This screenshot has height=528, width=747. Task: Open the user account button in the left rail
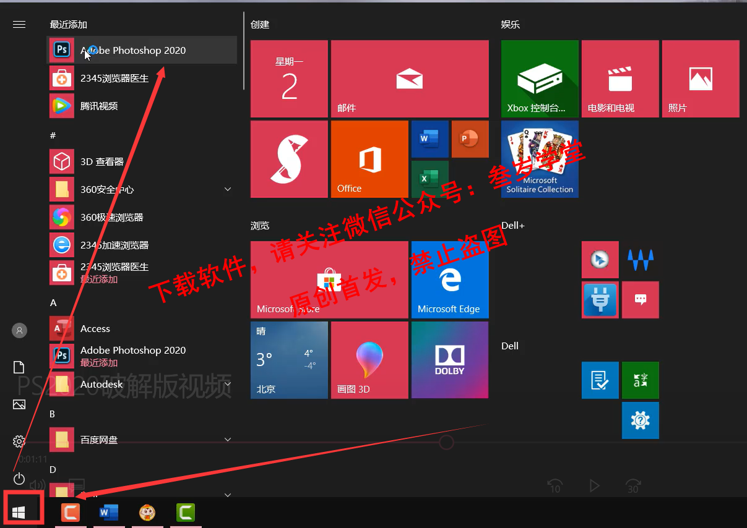[x=19, y=330]
